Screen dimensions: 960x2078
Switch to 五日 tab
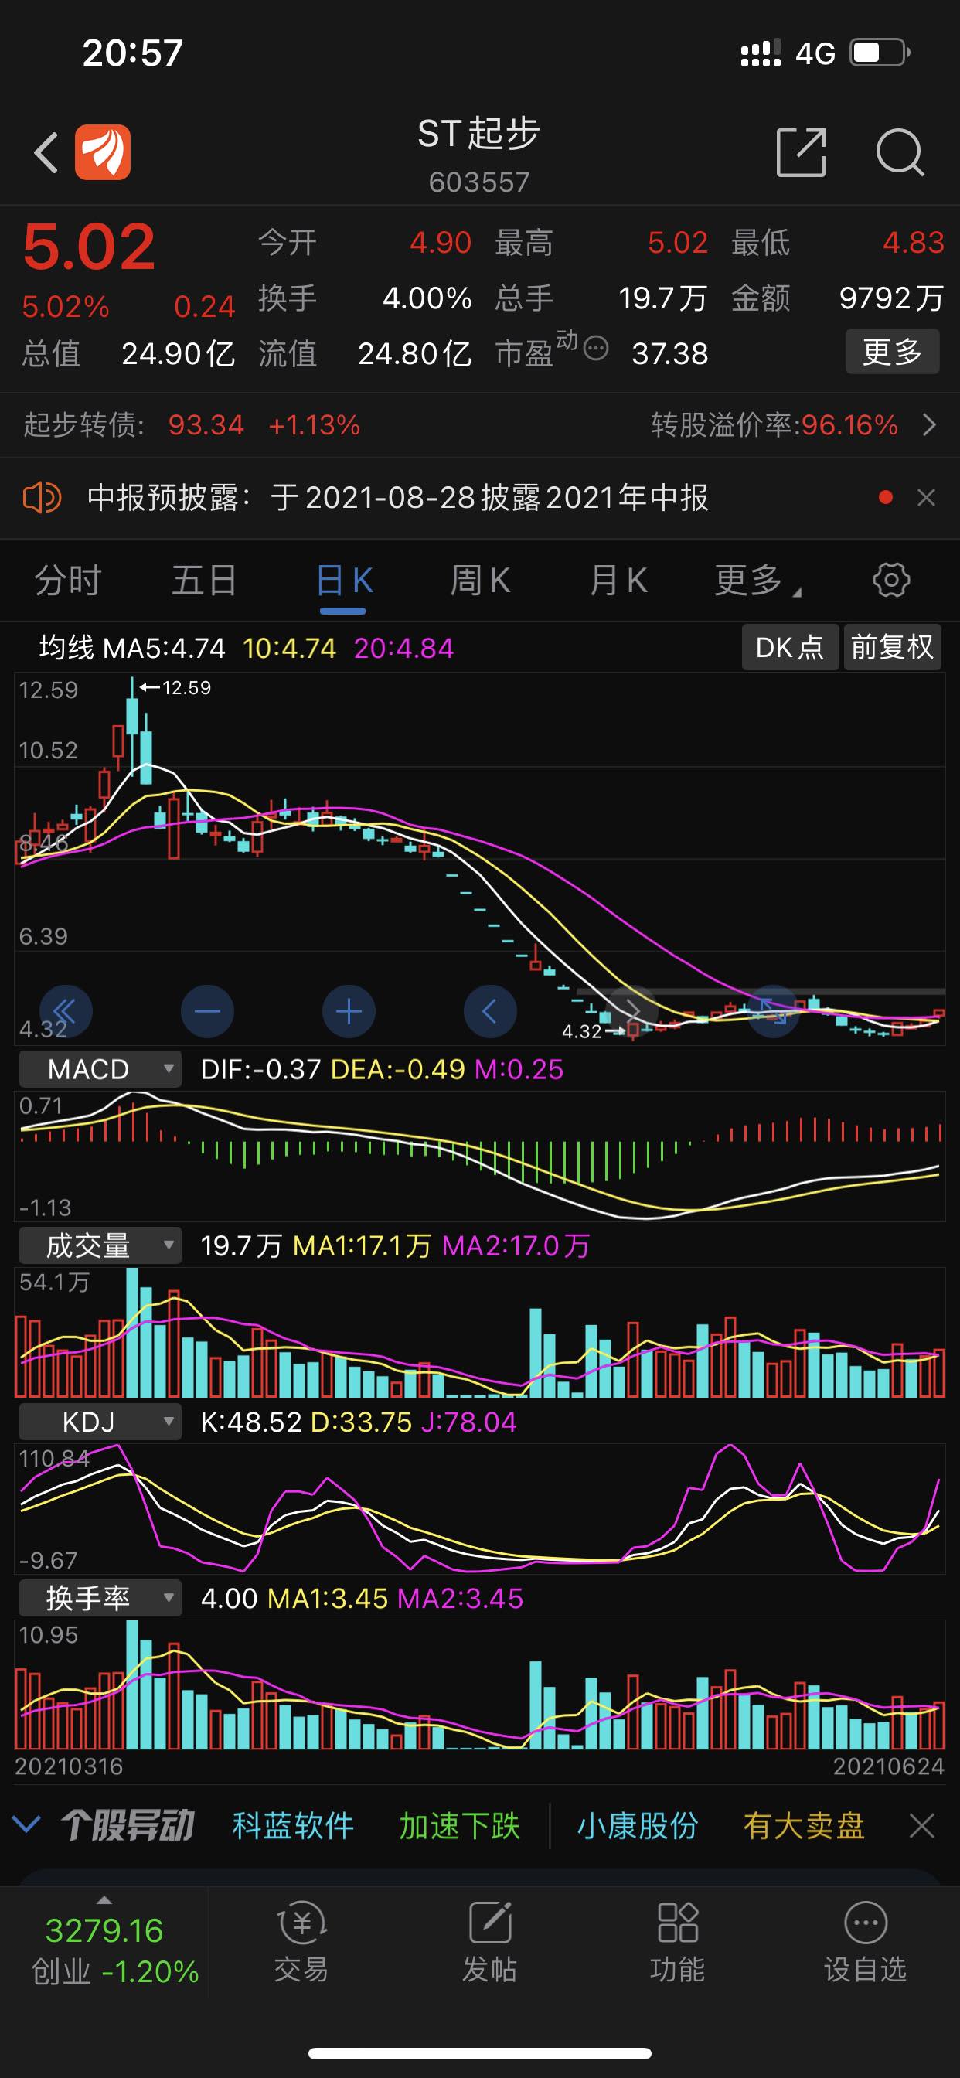pyautogui.click(x=204, y=580)
